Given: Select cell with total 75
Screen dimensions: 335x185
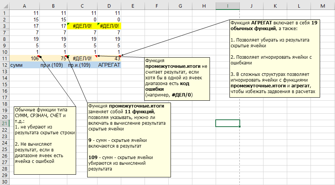Looking at the screenshot, I should click(54, 58).
